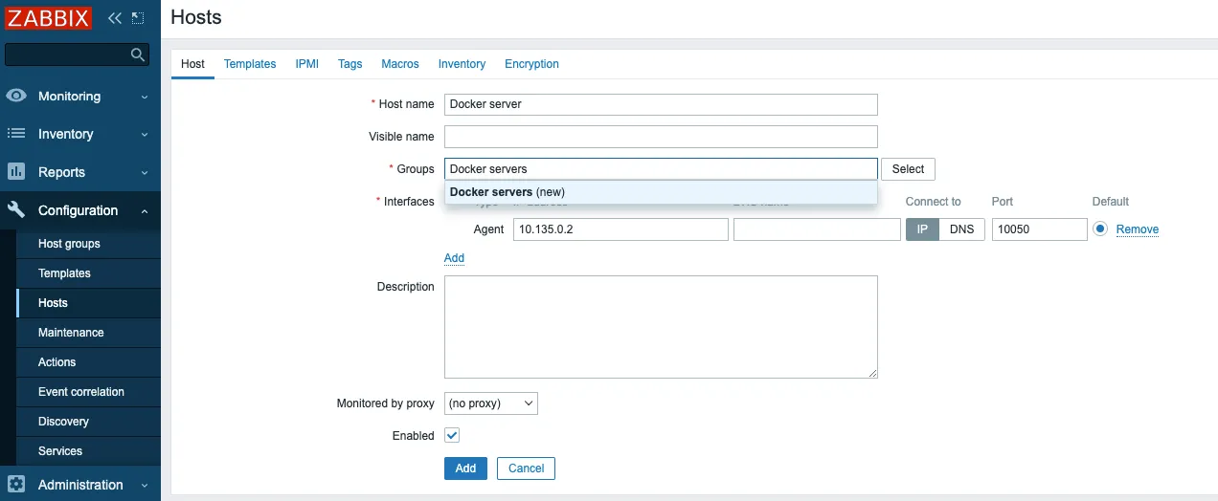Collapse sidebar with double-chevron icon

pos(115,17)
